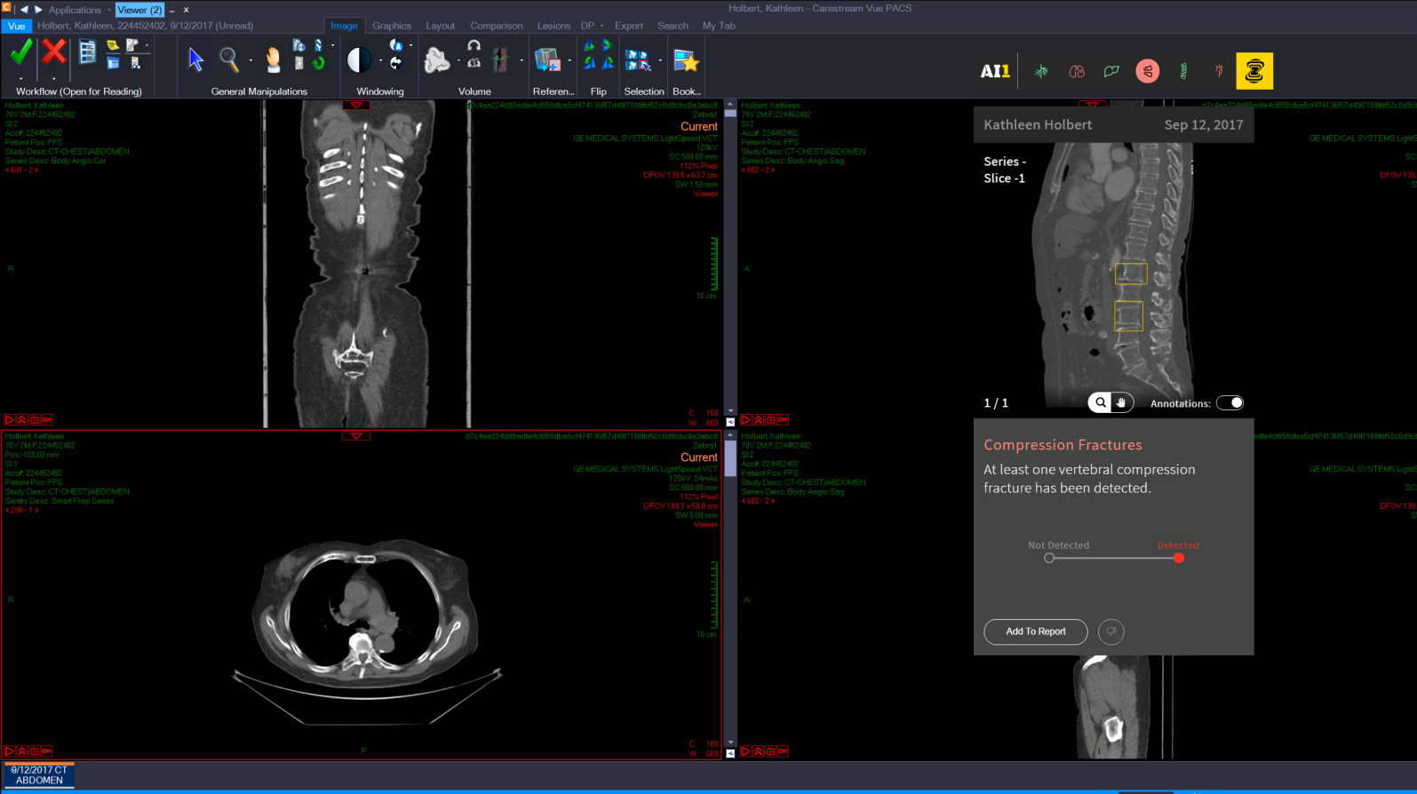
Task: Open the zoom tool dropdown arrow
Action: click(x=251, y=61)
